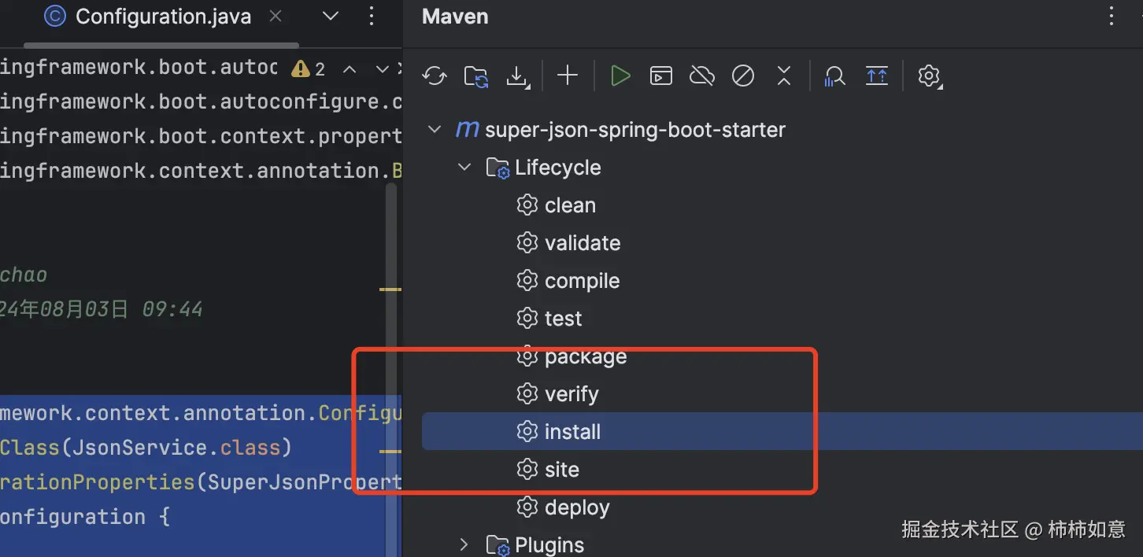Screen dimensions: 1143x557
Task: Switch to the Configuration.java tab
Action: pos(162,16)
